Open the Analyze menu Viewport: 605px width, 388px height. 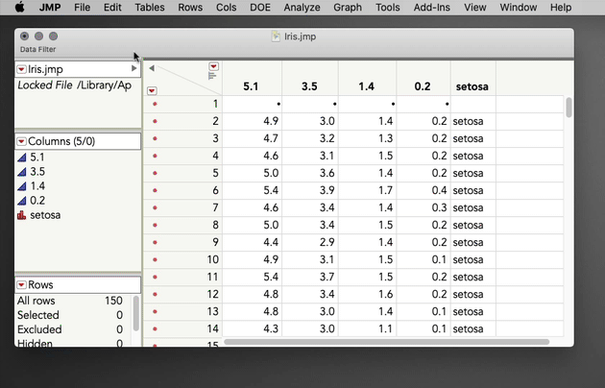302,8
